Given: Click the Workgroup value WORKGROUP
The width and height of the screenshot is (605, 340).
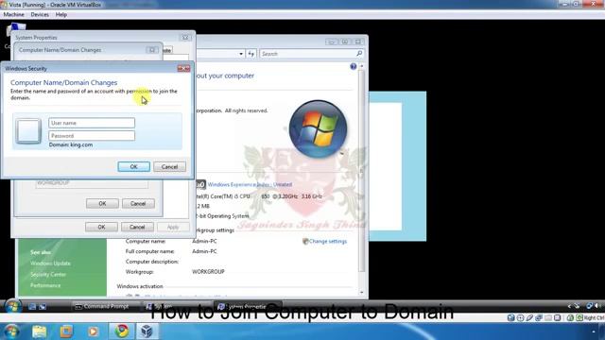Looking at the screenshot, I should coord(208,272).
